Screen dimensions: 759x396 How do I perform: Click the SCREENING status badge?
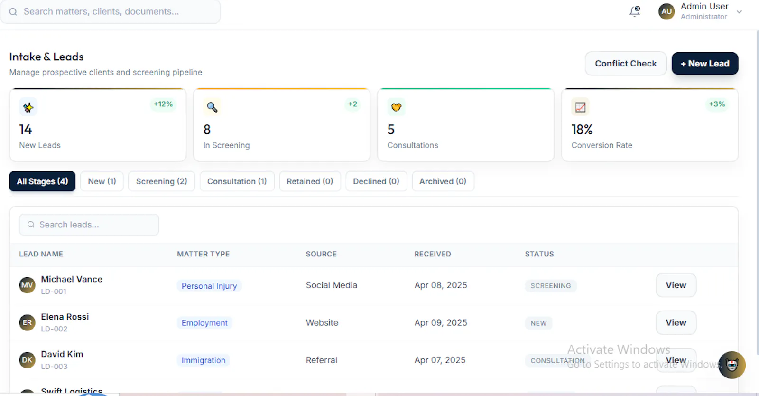[x=551, y=286]
